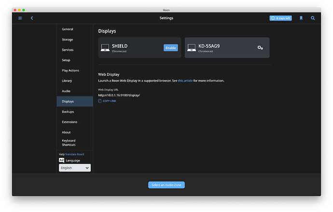This screenshot has height=212, width=333.
Task: Click the 8 days left trial badge
Action: coord(280,18)
